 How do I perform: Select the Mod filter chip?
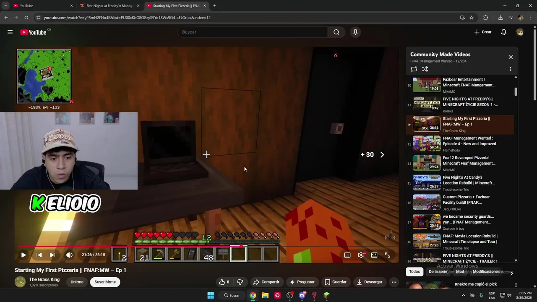pos(460,272)
